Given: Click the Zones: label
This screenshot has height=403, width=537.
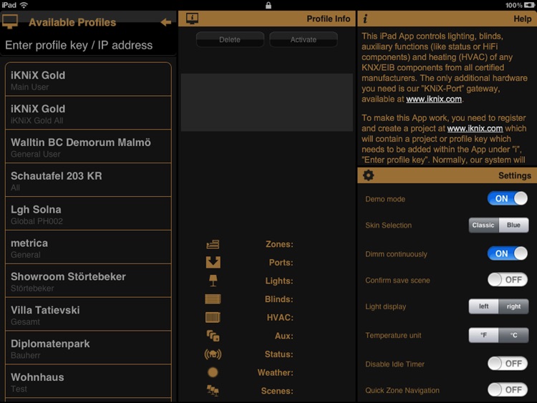Looking at the screenshot, I should tap(279, 244).
